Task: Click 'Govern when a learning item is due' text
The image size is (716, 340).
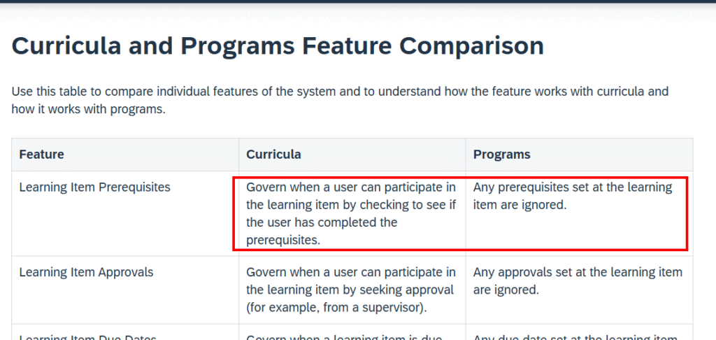Action: pyautogui.click(x=344, y=337)
